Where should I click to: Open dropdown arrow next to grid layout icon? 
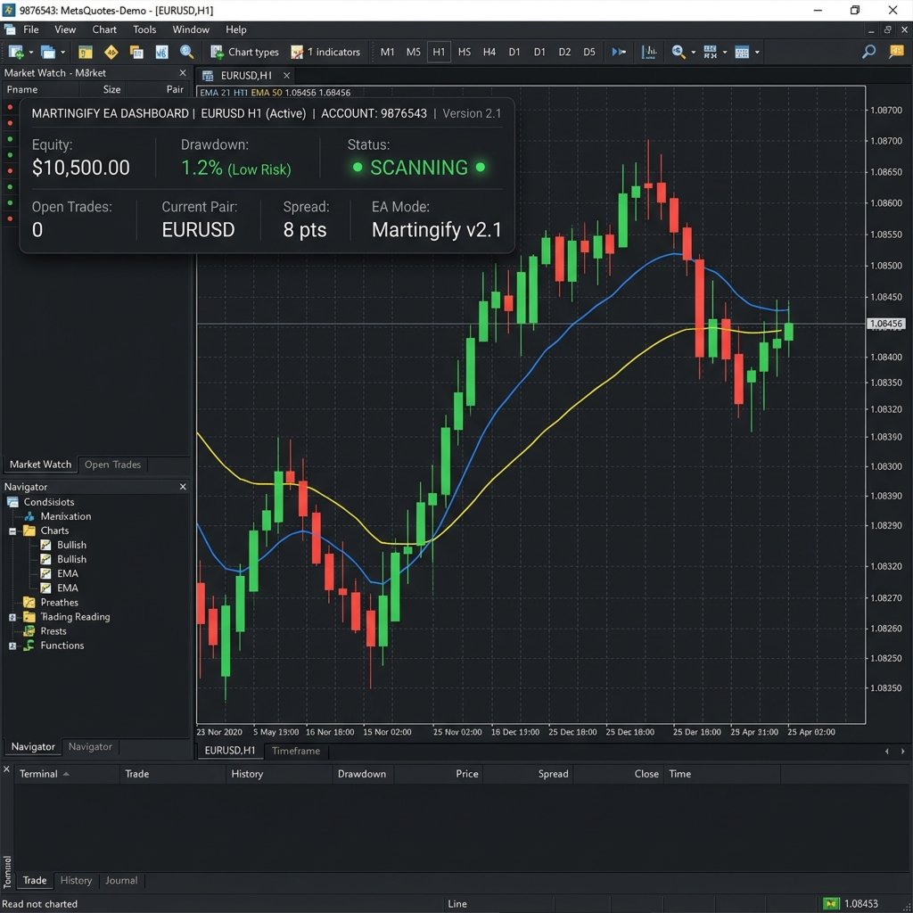(725, 52)
